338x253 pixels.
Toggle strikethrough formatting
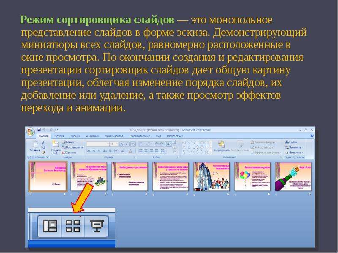pyautogui.click(x=105, y=151)
